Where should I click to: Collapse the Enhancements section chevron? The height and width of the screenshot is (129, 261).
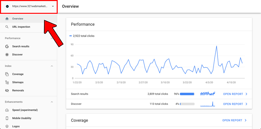[x=52, y=102]
